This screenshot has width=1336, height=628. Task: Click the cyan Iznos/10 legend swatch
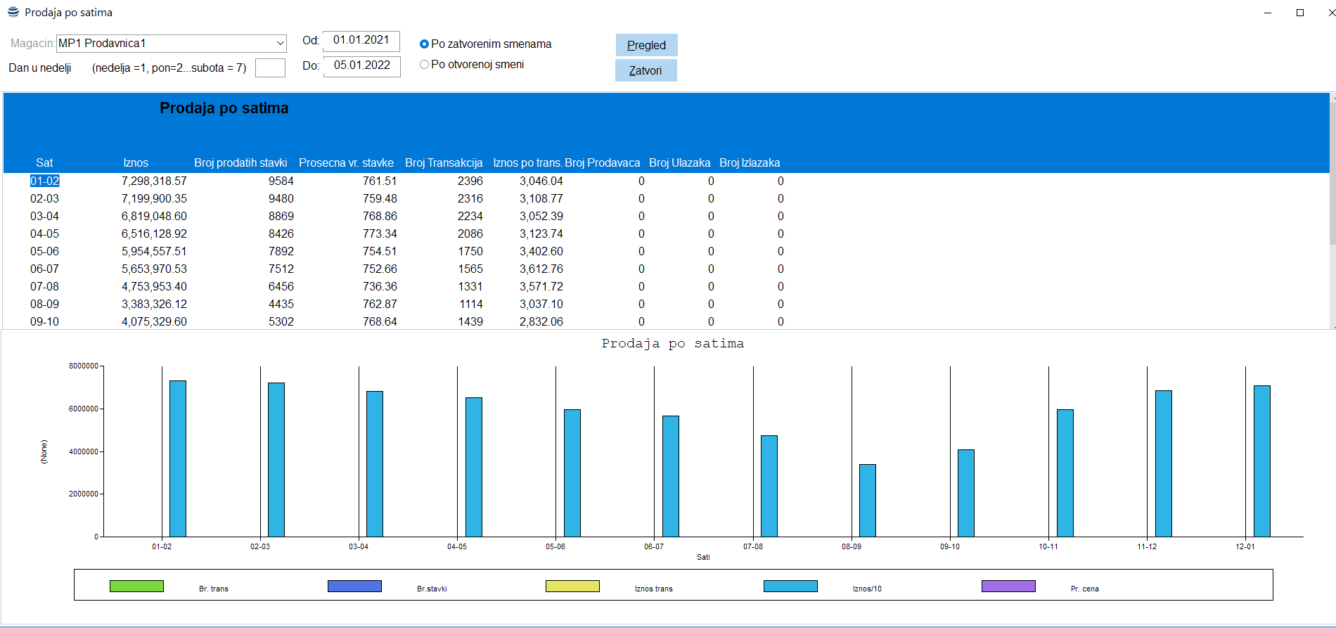tap(790, 587)
